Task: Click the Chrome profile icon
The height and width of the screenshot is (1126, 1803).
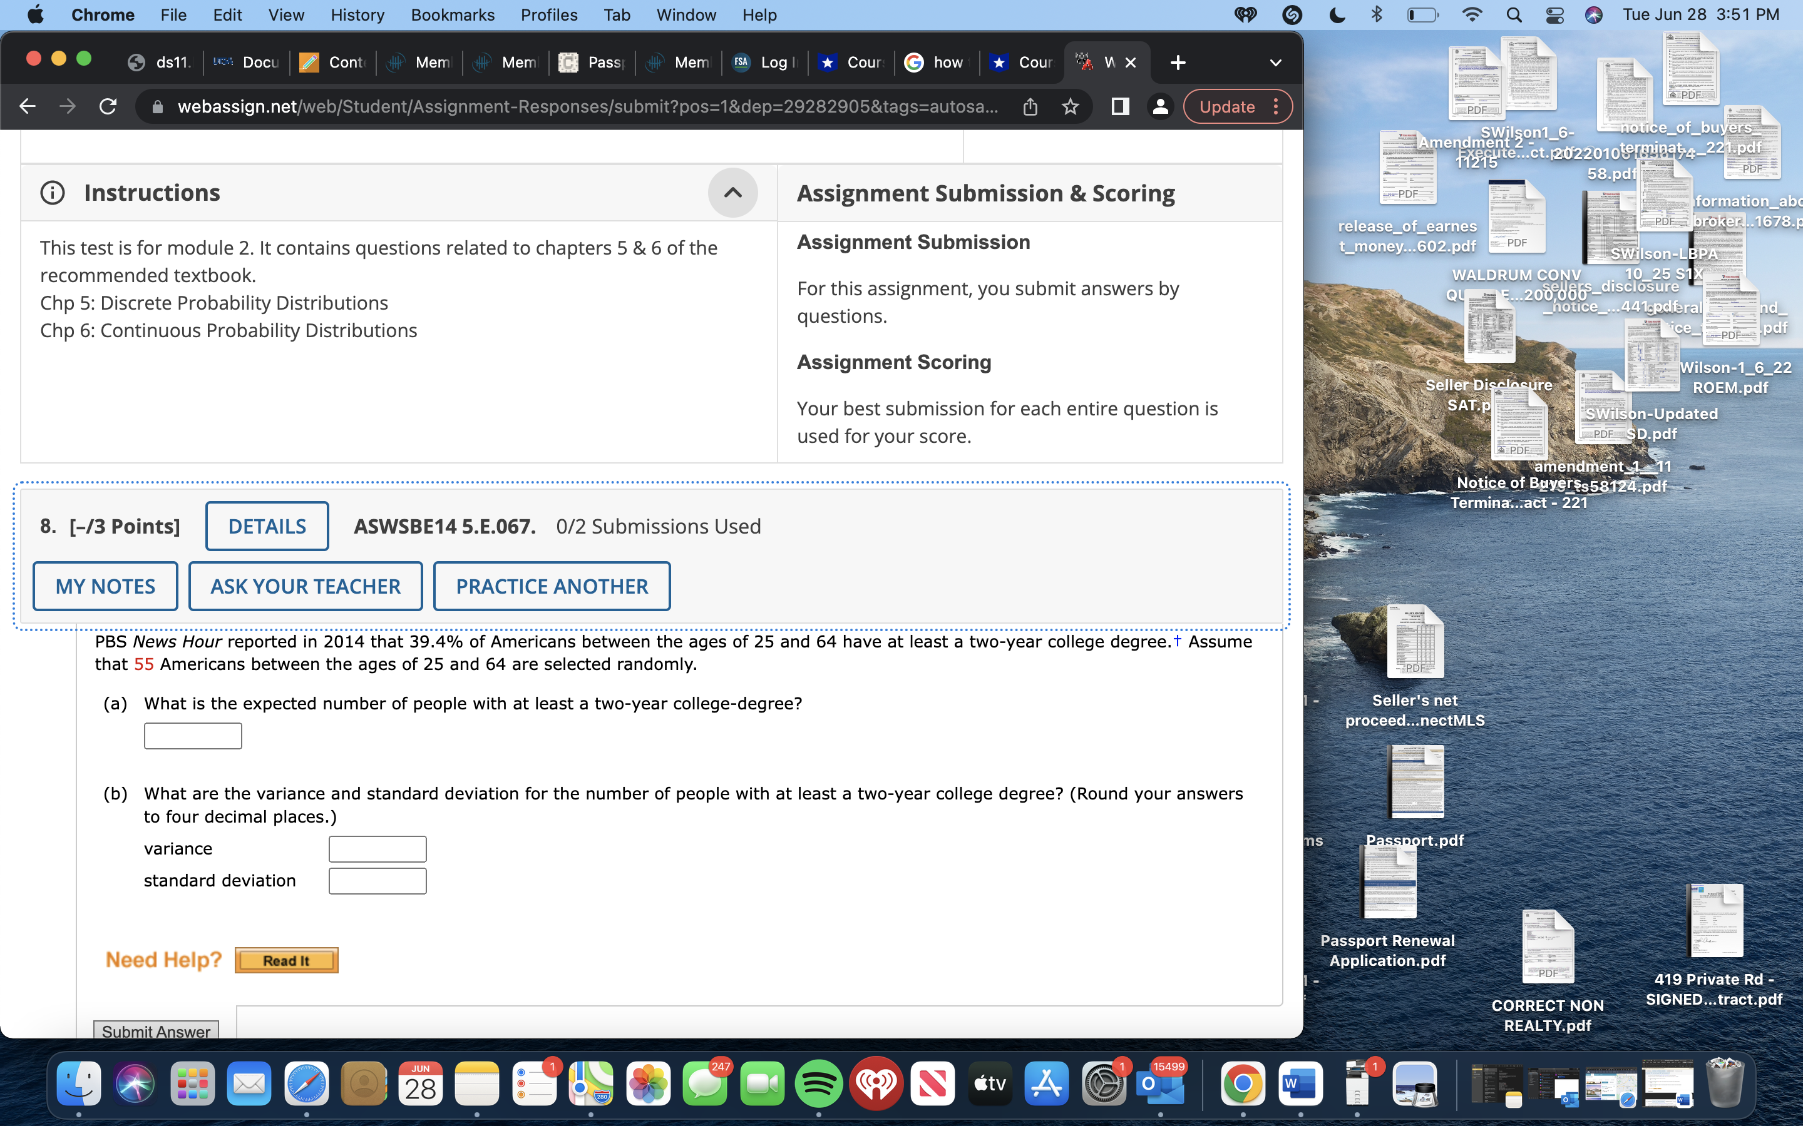Action: tap(1161, 106)
